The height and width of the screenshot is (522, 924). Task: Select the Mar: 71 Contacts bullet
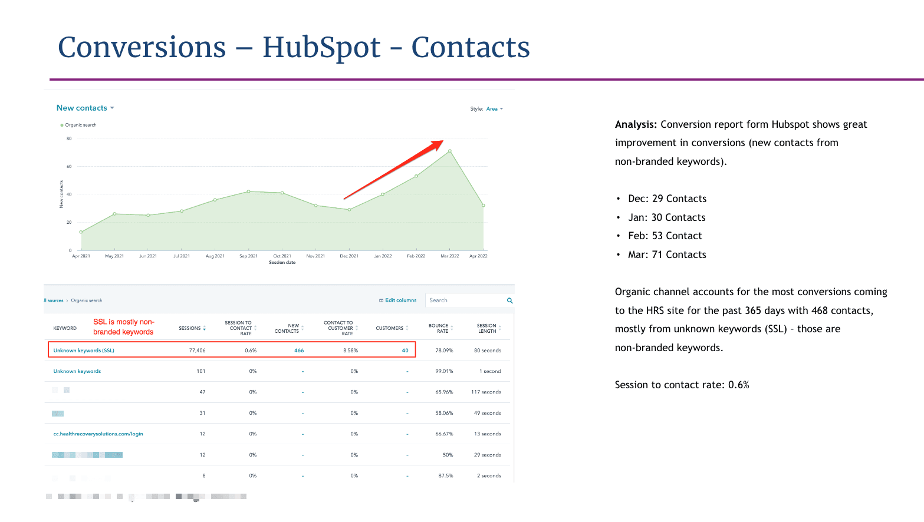click(x=667, y=255)
